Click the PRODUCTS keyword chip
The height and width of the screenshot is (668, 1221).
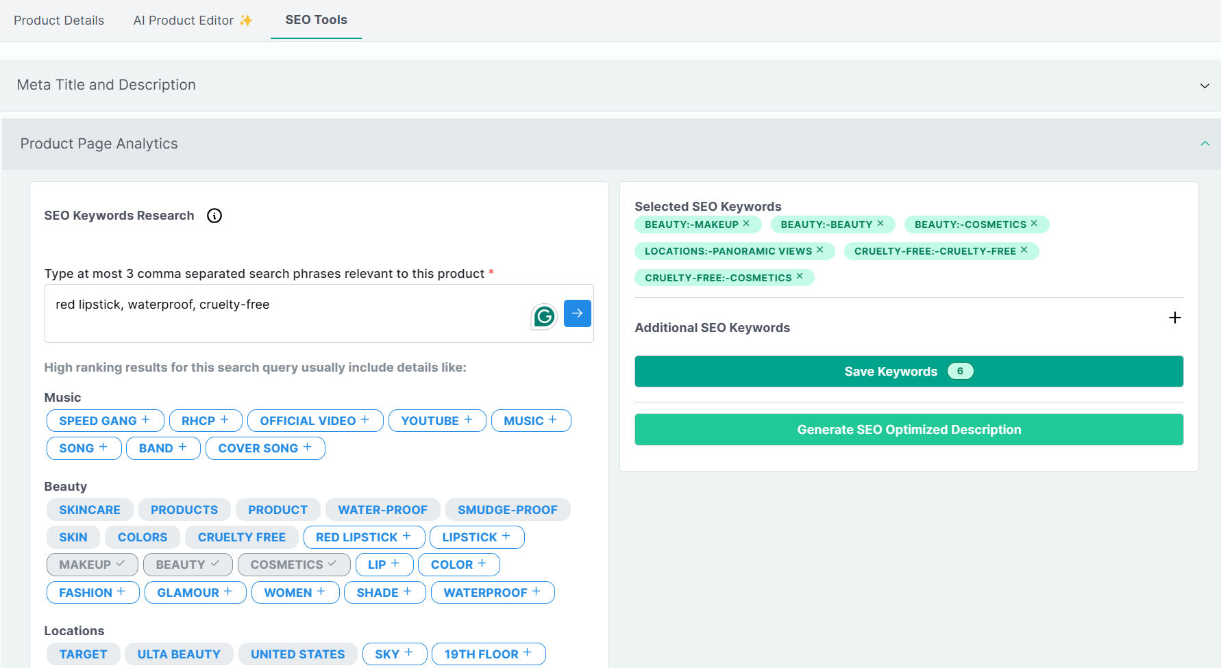coord(184,509)
